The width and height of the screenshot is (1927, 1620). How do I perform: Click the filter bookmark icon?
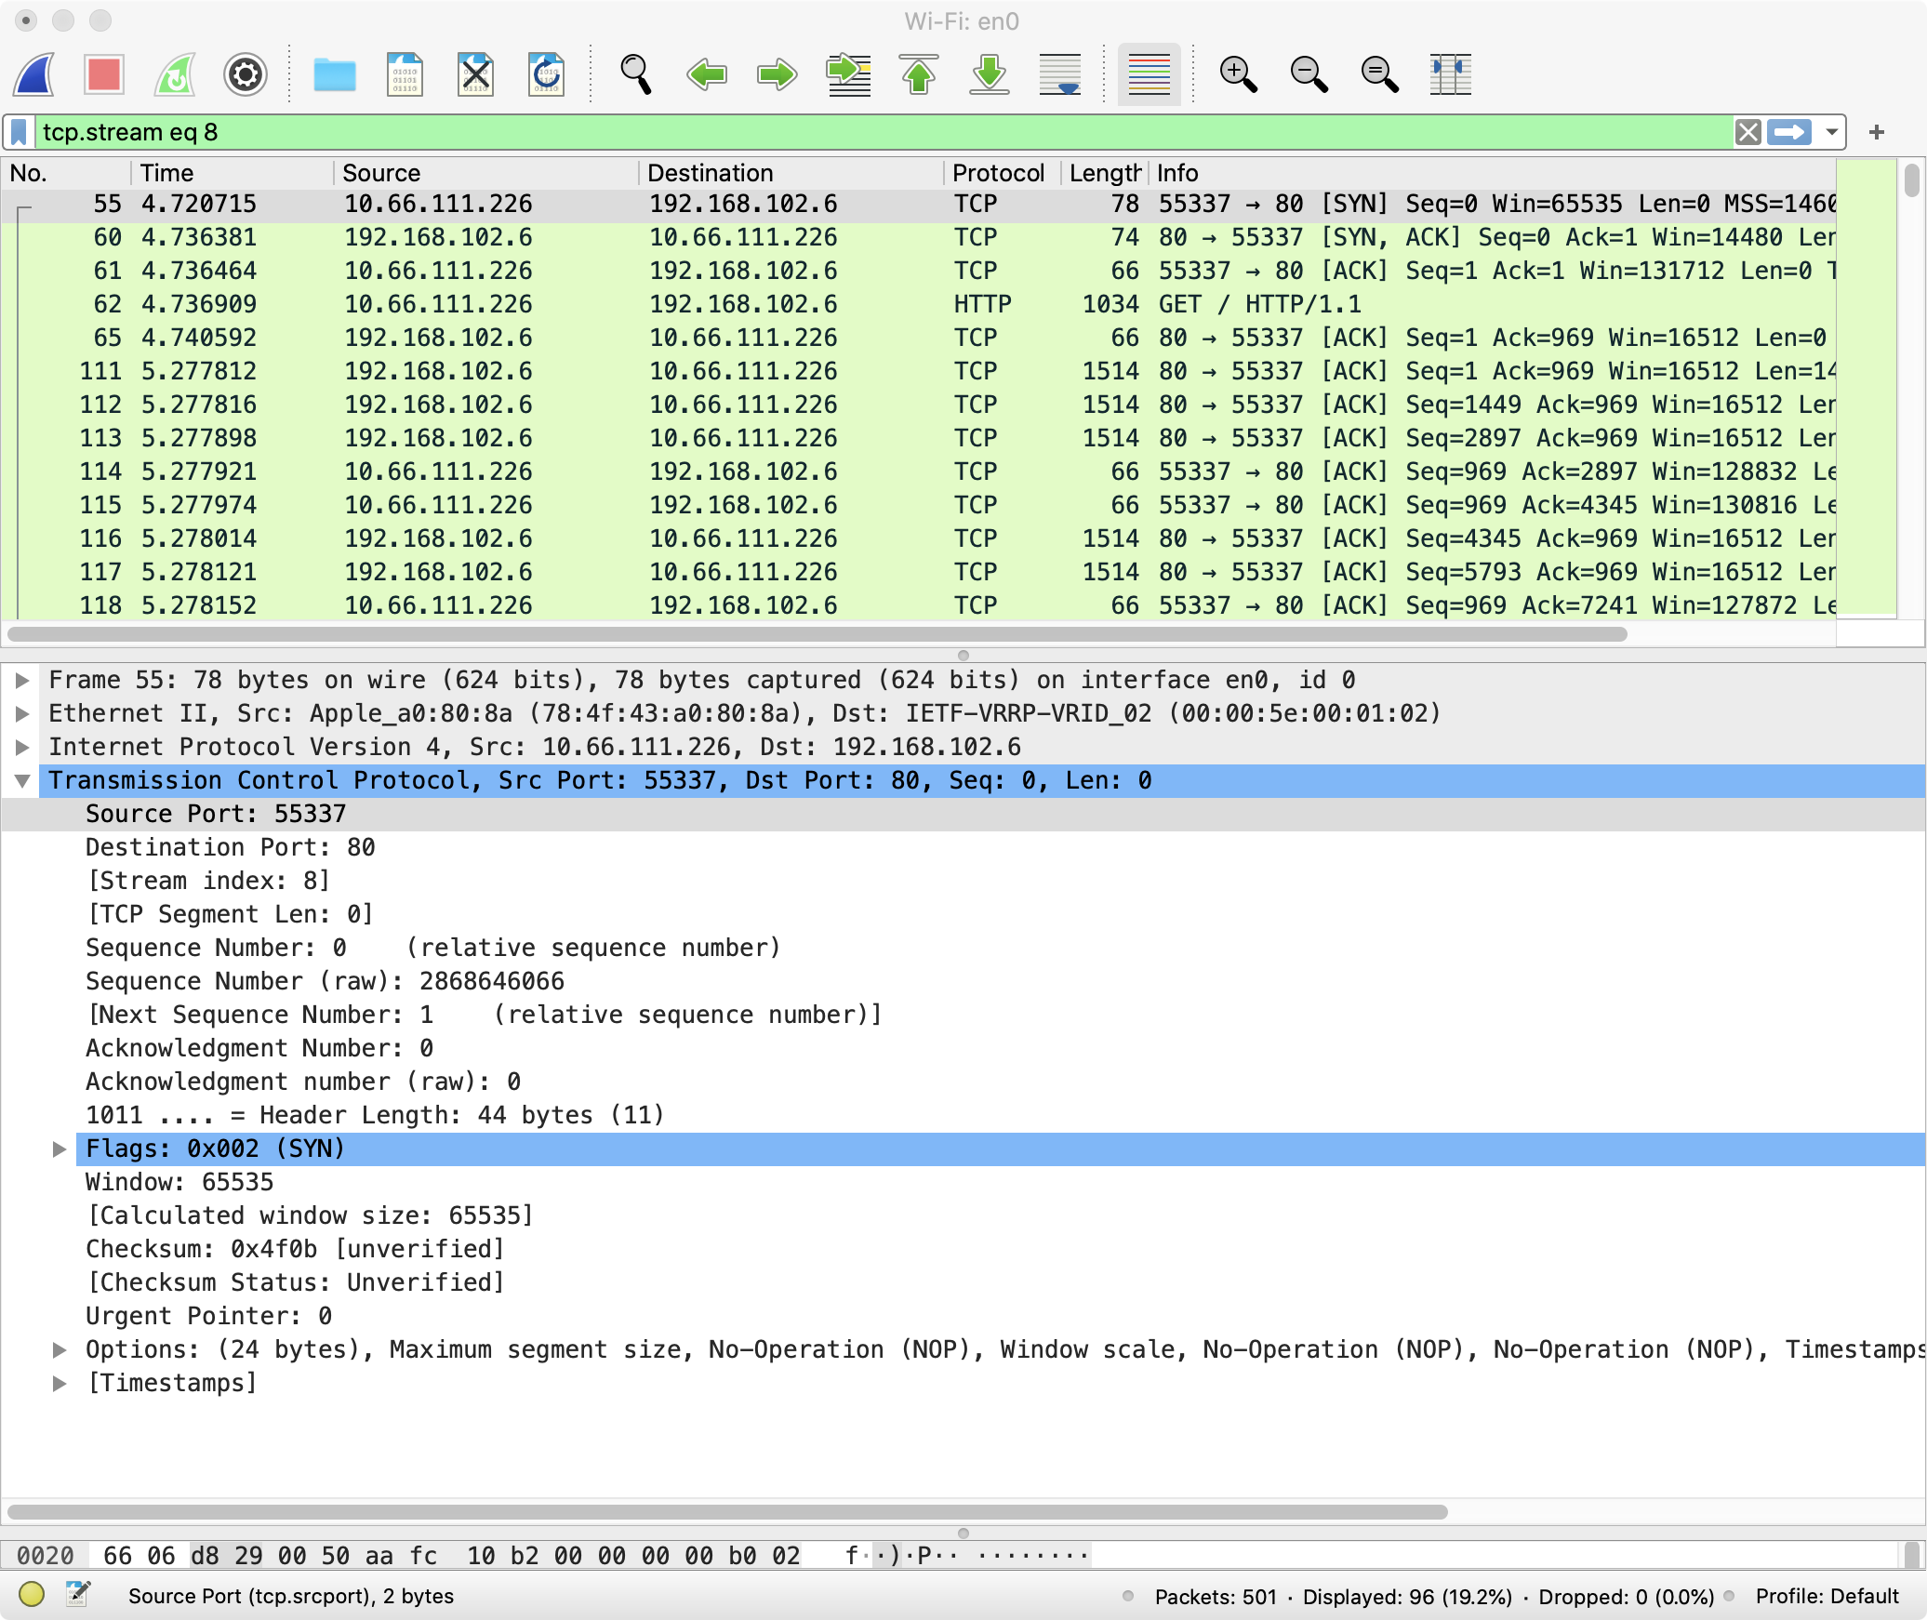tap(20, 132)
